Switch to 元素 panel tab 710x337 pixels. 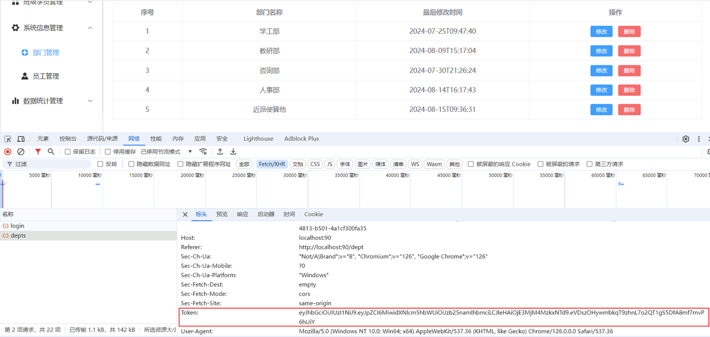pos(43,139)
